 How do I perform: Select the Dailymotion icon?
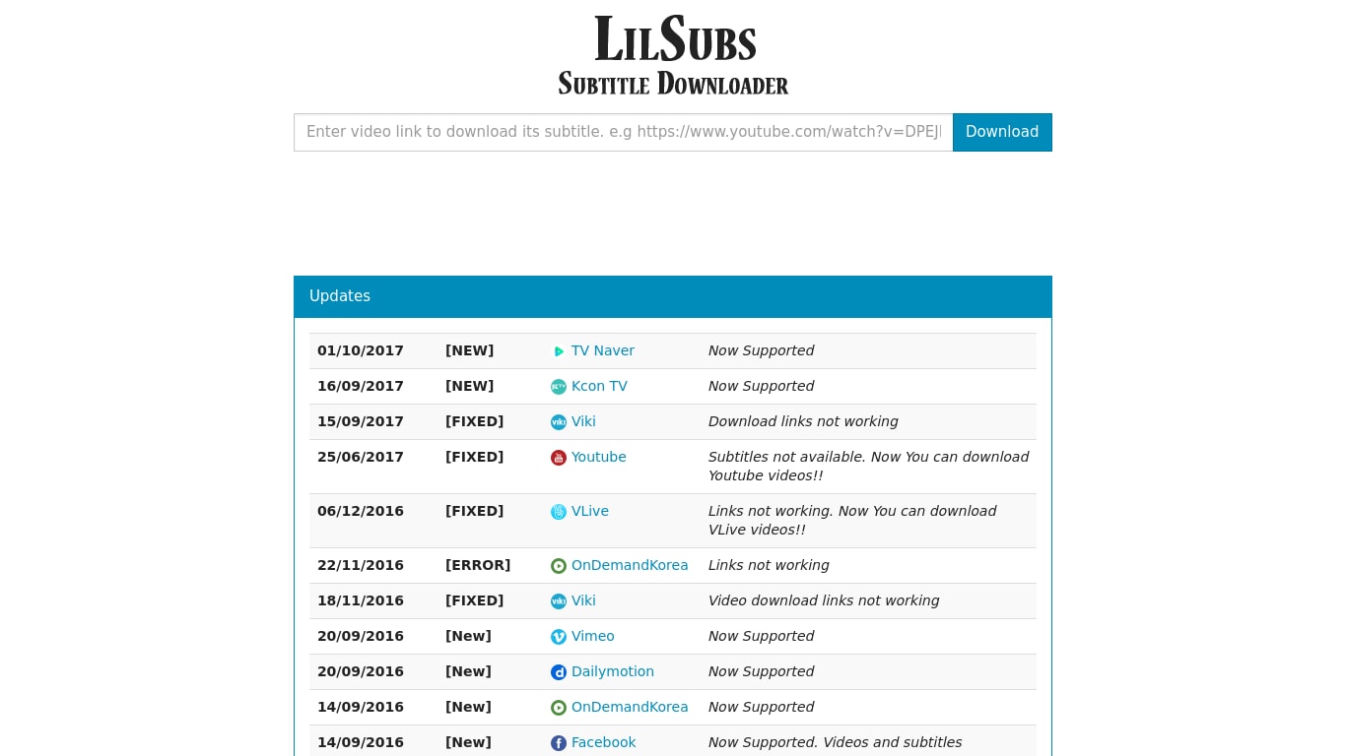(x=559, y=671)
